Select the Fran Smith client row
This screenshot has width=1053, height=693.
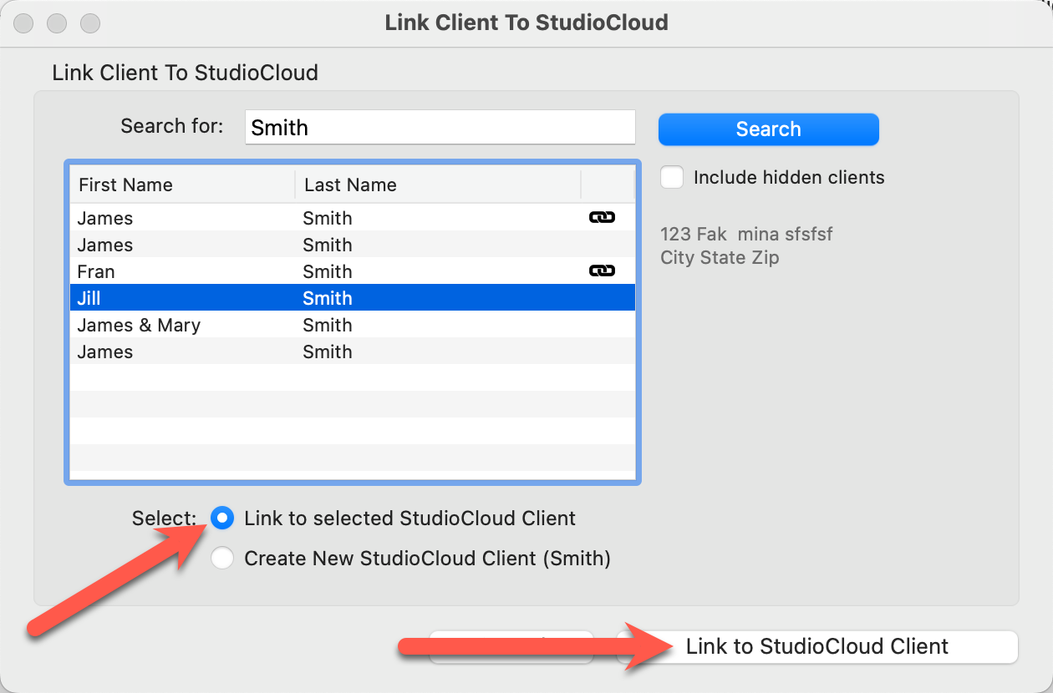(351, 271)
